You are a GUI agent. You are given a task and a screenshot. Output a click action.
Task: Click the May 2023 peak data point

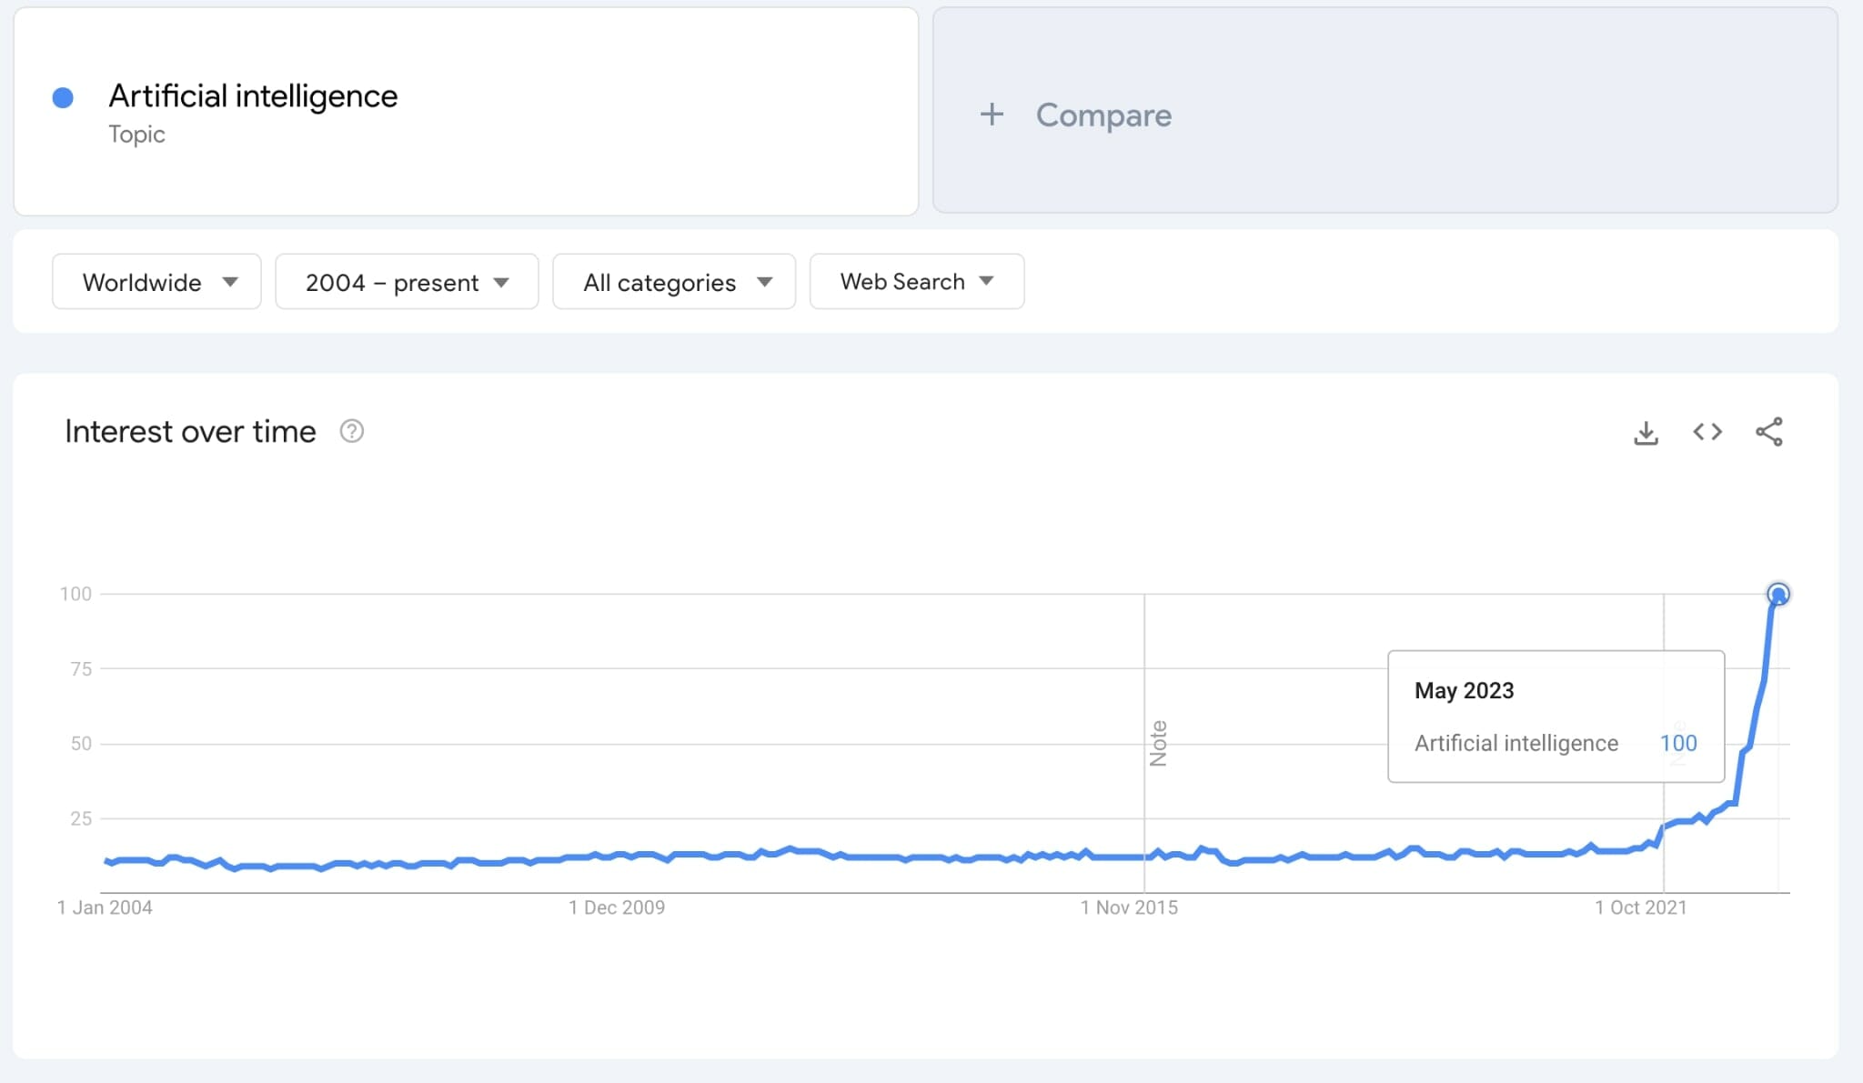pyautogui.click(x=1777, y=595)
